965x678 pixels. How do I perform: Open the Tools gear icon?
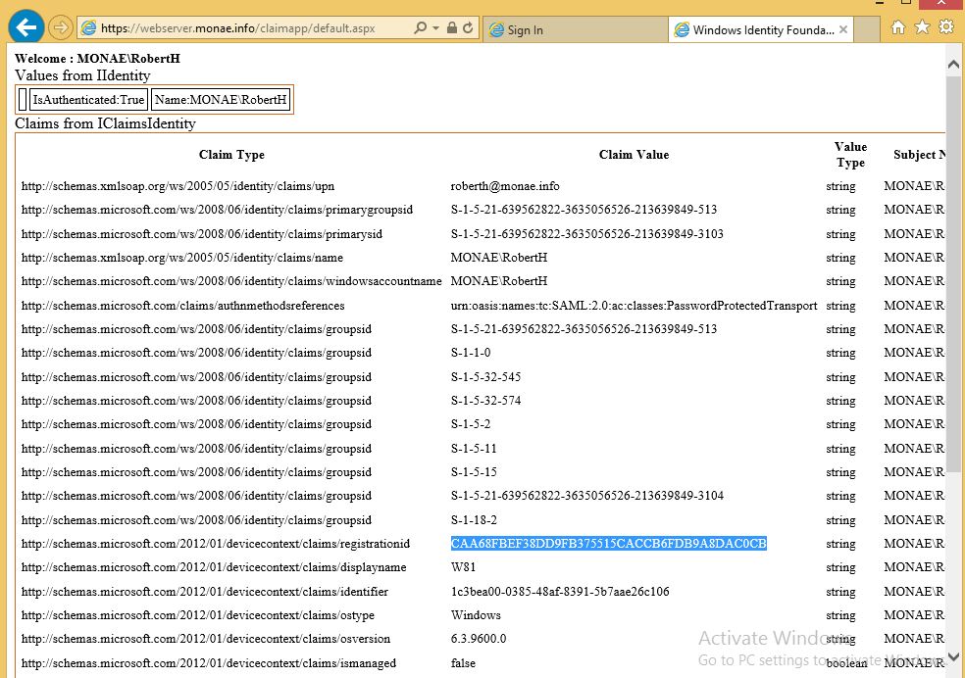tap(946, 27)
